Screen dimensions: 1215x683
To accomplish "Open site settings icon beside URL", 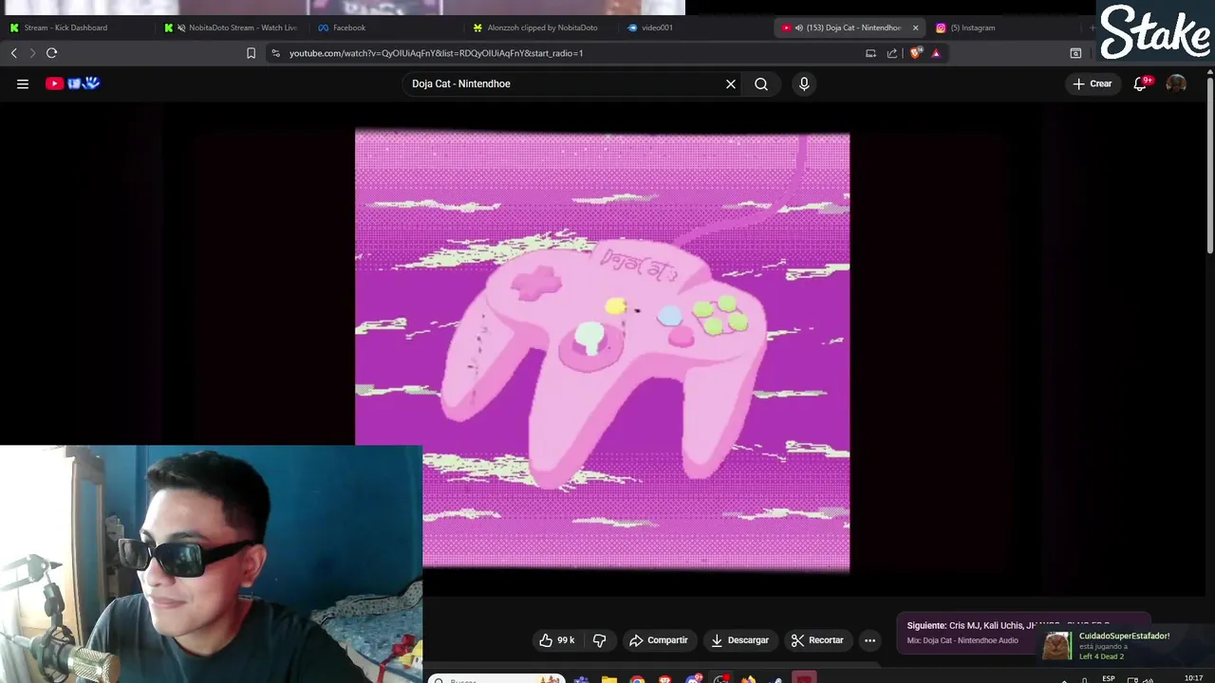I will 275,53.
